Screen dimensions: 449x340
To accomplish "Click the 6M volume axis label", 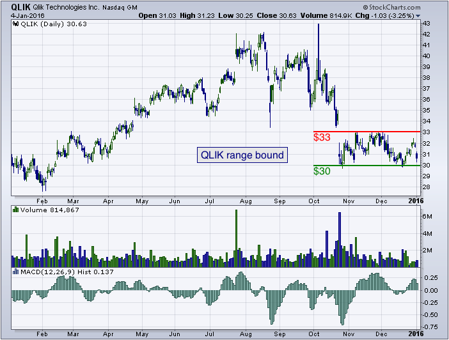I will [x=427, y=217].
